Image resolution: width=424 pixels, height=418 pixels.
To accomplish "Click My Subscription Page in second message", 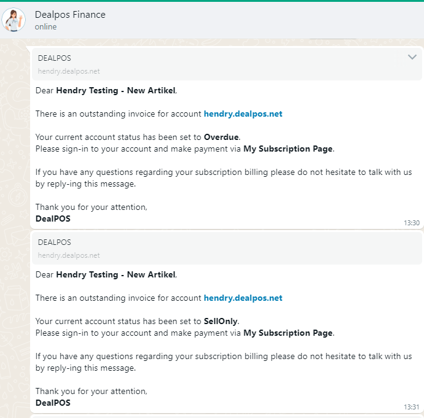I will [x=288, y=333].
